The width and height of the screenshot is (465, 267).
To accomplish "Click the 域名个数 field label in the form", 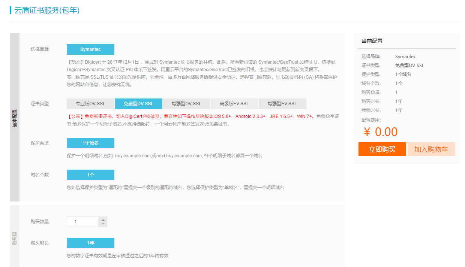I will (x=40, y=175).
